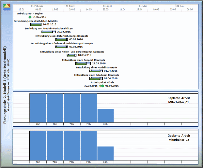Click week date 28.03 in the timeline
The width and height of the screenshot is (203, 168).
[106, 9]
